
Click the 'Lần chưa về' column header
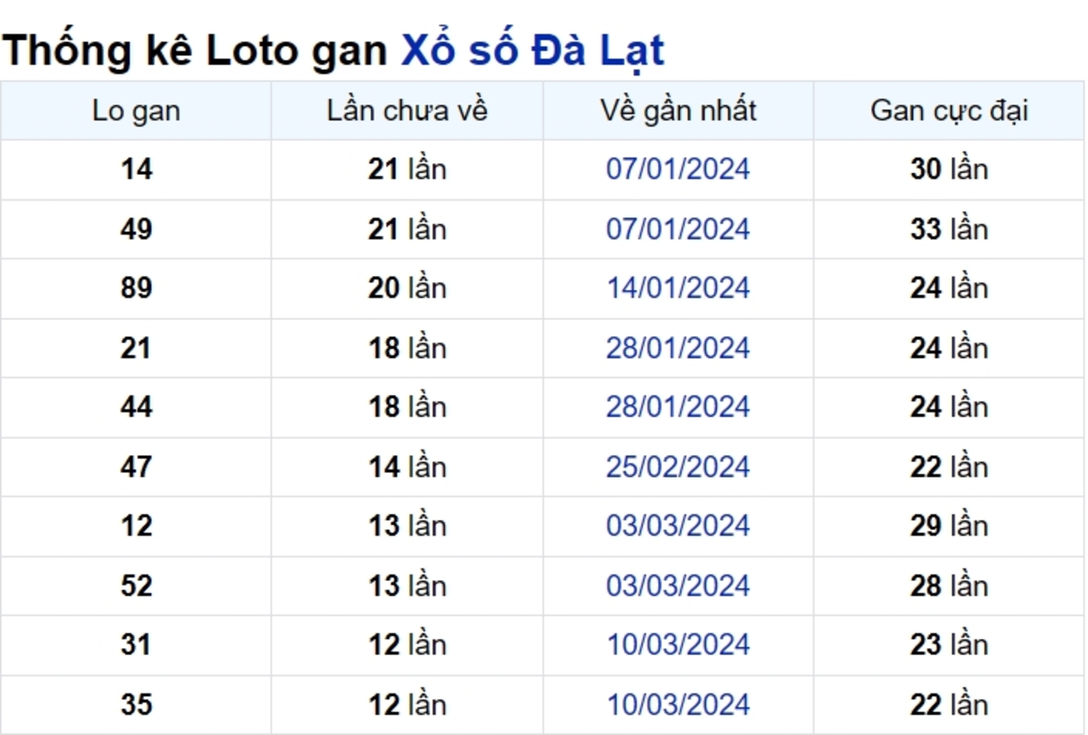[407, 111]
